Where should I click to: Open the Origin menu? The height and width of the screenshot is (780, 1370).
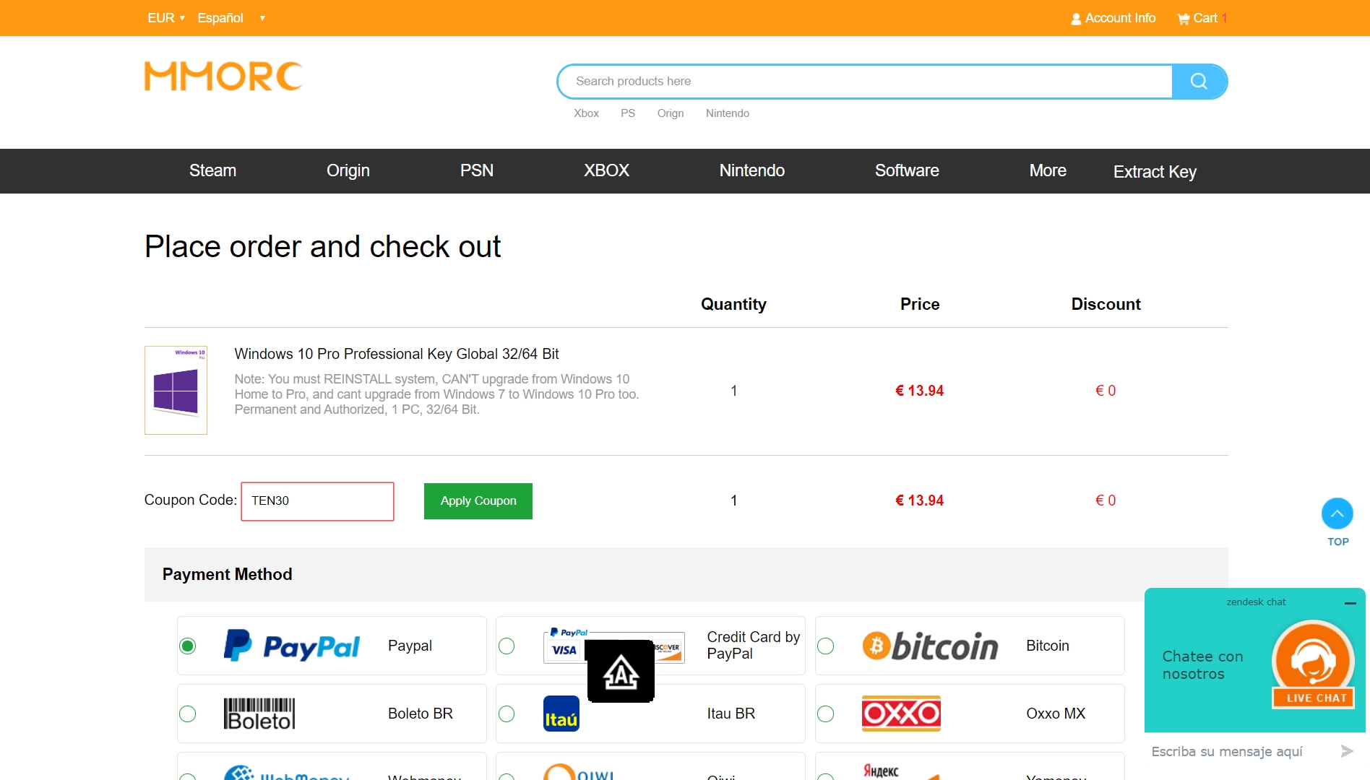click(x=348, y=170)
